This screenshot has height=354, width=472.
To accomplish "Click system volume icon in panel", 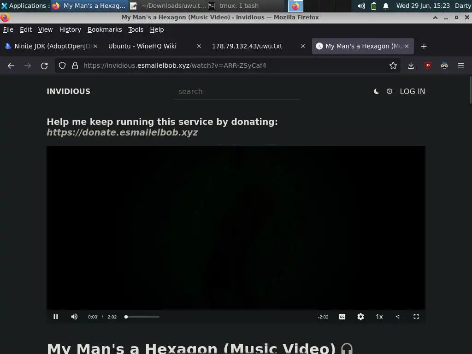I will coord(361,6).
